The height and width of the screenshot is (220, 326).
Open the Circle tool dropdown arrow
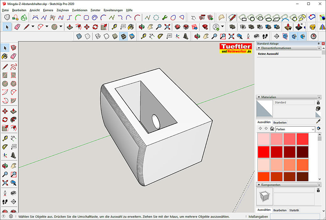[x=61, y=27]
